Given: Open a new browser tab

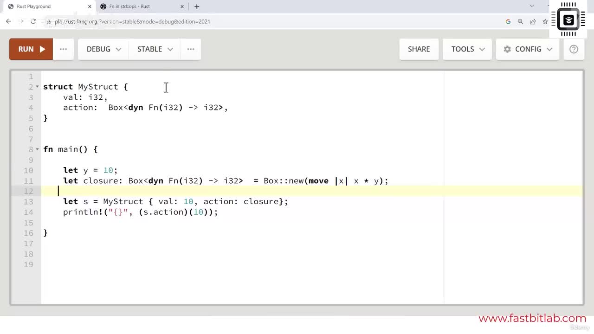Looking at the screenshot, I should tap(197, 6).
